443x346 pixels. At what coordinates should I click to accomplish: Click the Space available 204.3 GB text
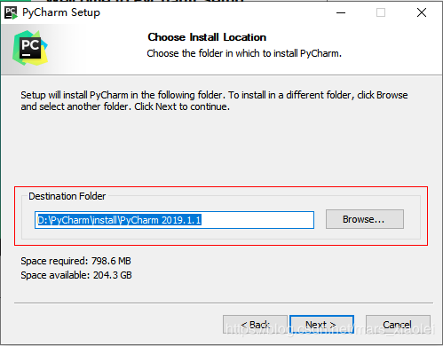[x=76, y=275]
